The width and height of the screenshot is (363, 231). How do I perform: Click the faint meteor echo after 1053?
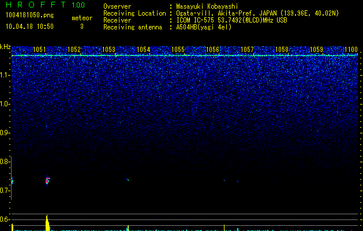[128, 180]
